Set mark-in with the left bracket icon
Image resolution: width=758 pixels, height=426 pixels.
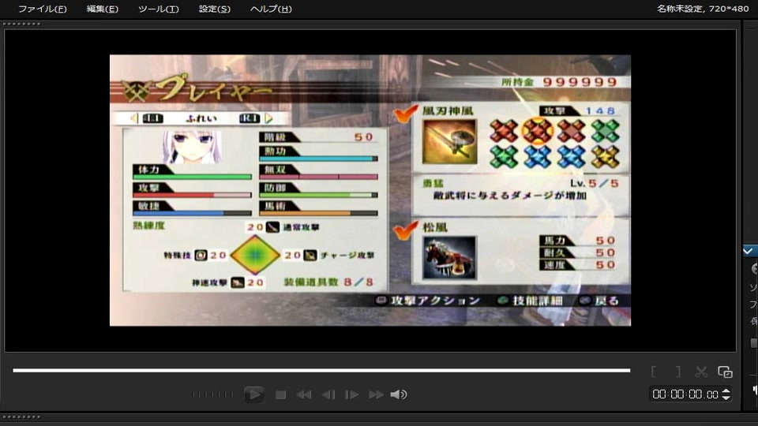[x=654, y=372]
